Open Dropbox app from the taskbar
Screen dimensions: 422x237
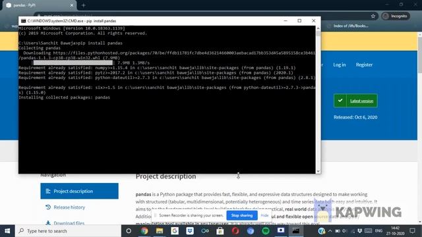pyautogui.click(x=190, y=231)
